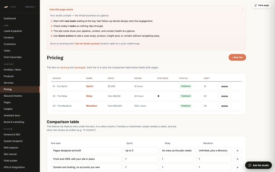Open the /pricing link
Screen dimensions: 275x172
tap(65, 67)
